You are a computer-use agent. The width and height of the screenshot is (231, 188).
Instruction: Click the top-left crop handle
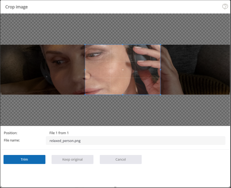pos(85,45)
